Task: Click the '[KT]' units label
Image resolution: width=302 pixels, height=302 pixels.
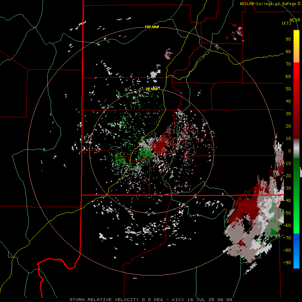Action: click(287, 23)
